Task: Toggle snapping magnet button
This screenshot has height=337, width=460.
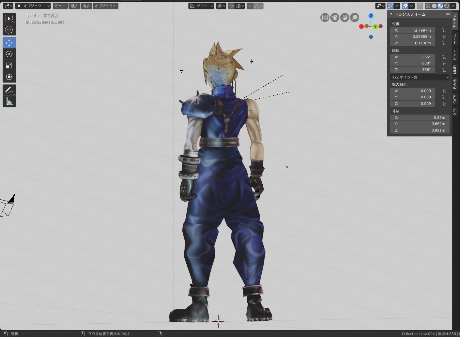Action: click(231, 6)
